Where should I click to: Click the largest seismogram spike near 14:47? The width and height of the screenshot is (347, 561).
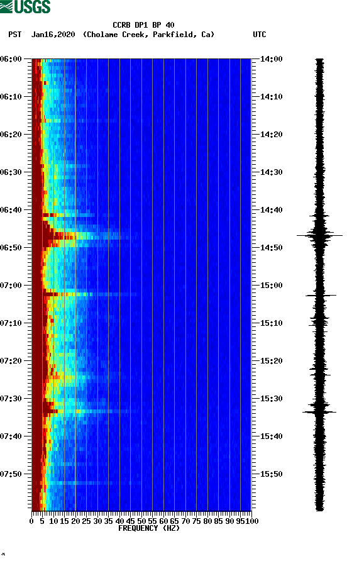[x=319, y=235]
